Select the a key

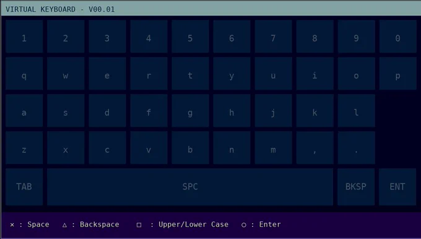pos(24,111)
